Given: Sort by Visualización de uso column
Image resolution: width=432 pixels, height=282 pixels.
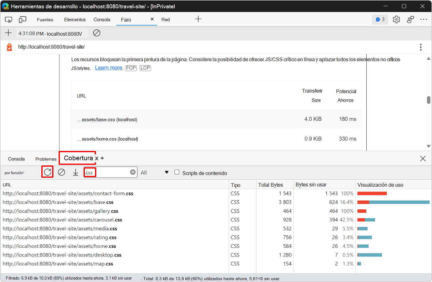Looking at the screenshot, I should (393, 185).
